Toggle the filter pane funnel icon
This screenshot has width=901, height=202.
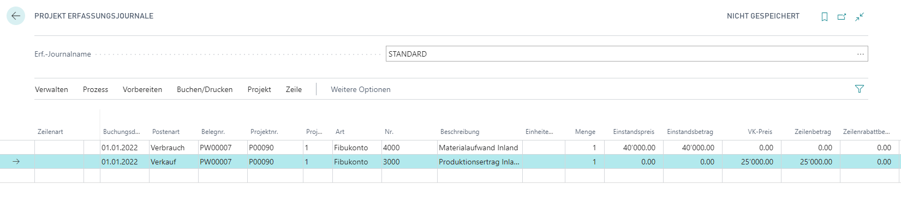coord(860,89)
